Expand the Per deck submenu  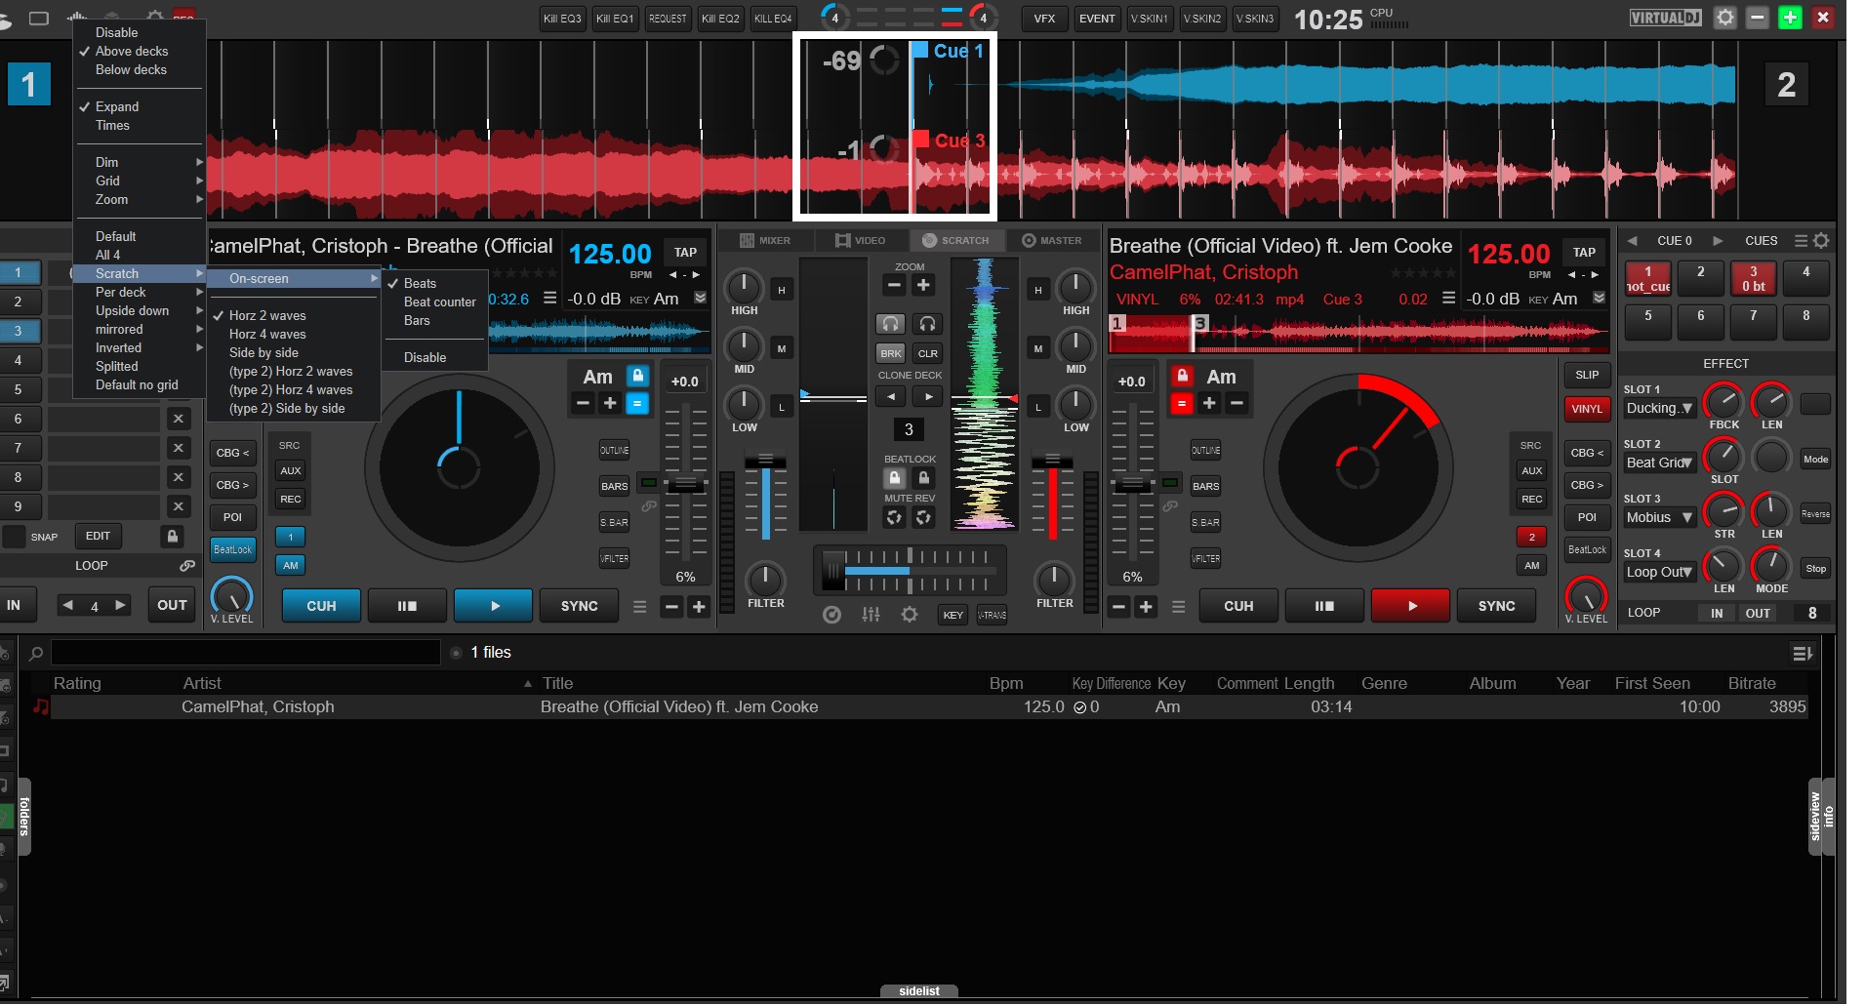140,292
